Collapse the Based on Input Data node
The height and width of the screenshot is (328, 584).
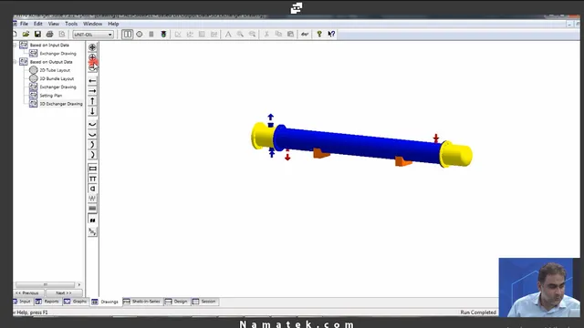[x=15, y=45]
